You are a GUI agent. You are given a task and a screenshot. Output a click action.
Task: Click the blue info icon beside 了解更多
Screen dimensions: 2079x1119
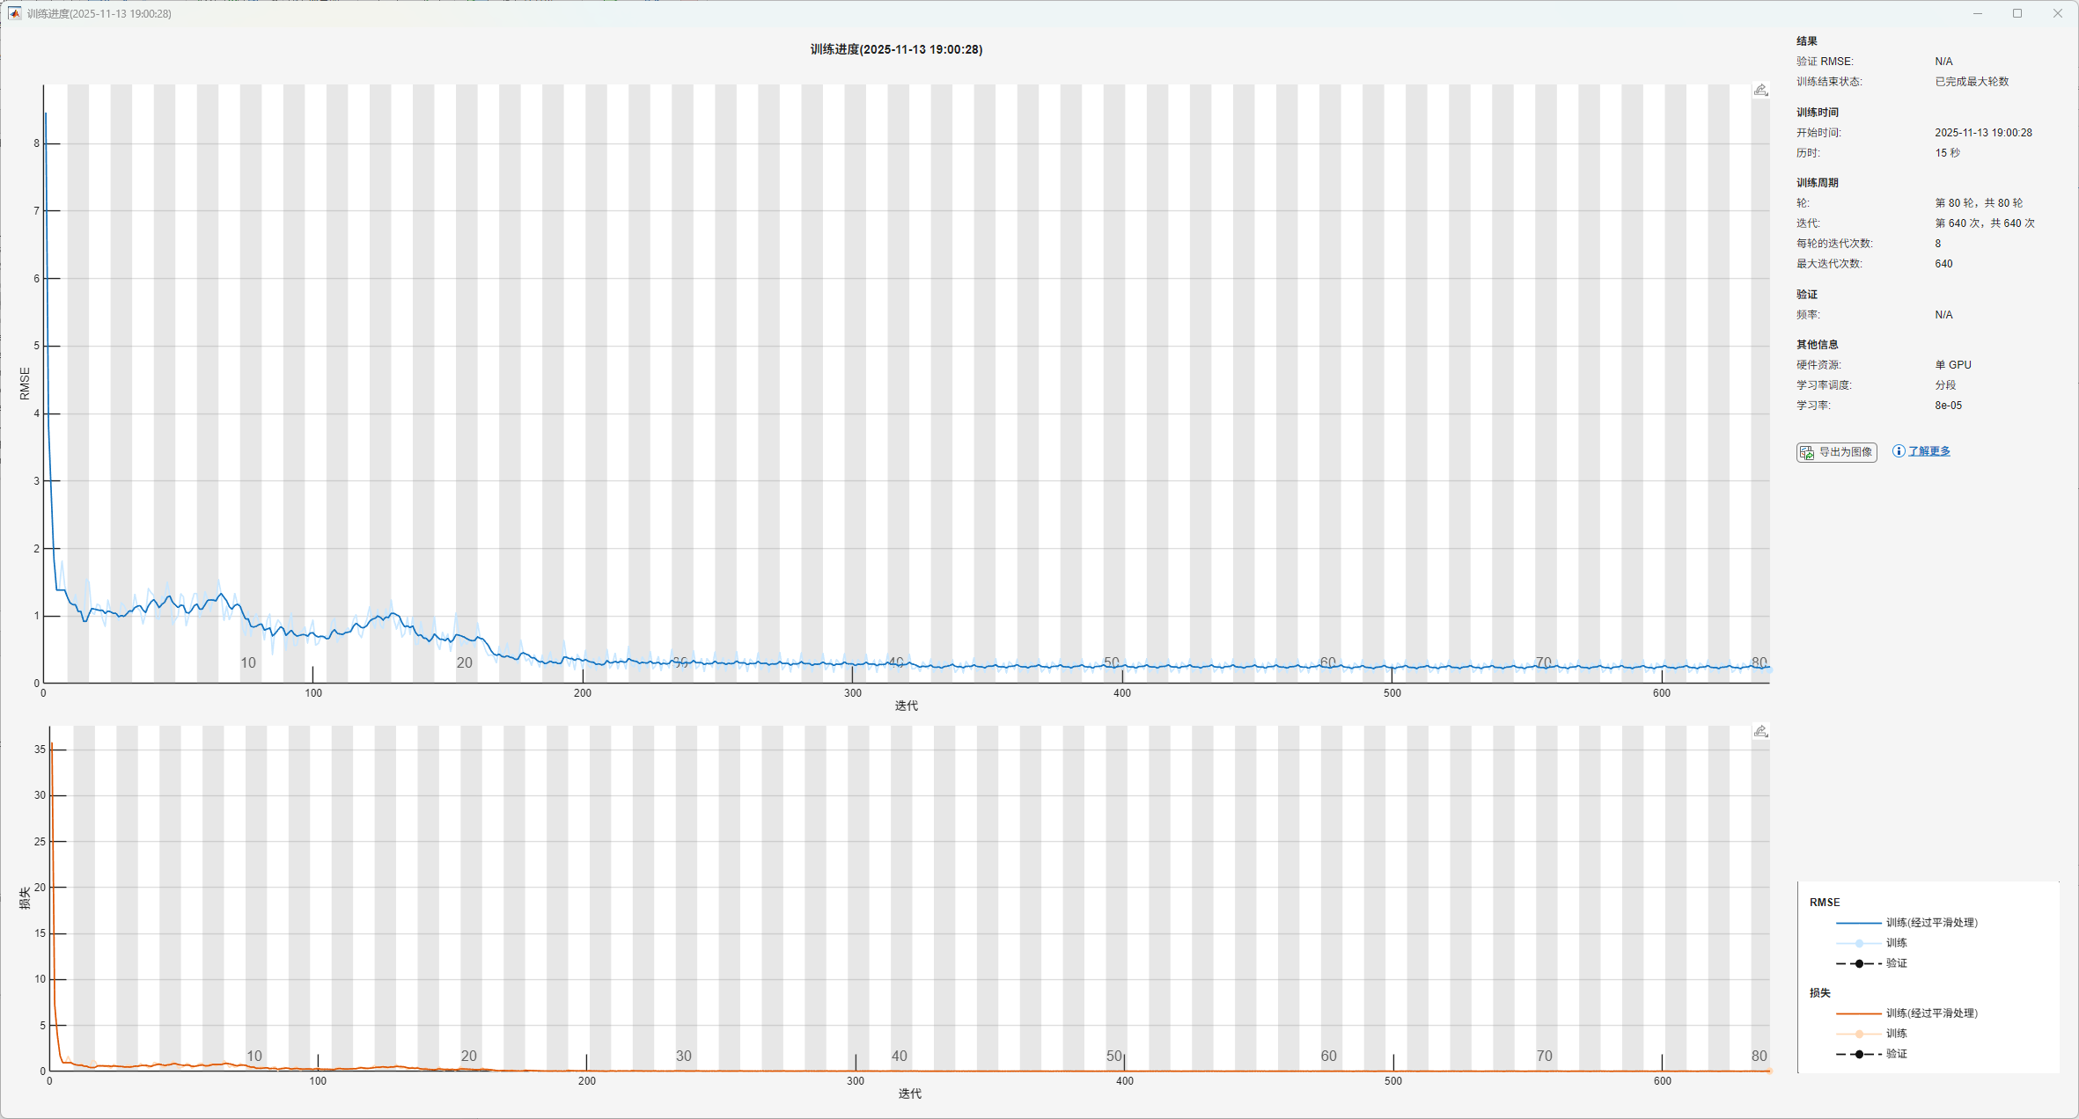(x=1899, y=451)
